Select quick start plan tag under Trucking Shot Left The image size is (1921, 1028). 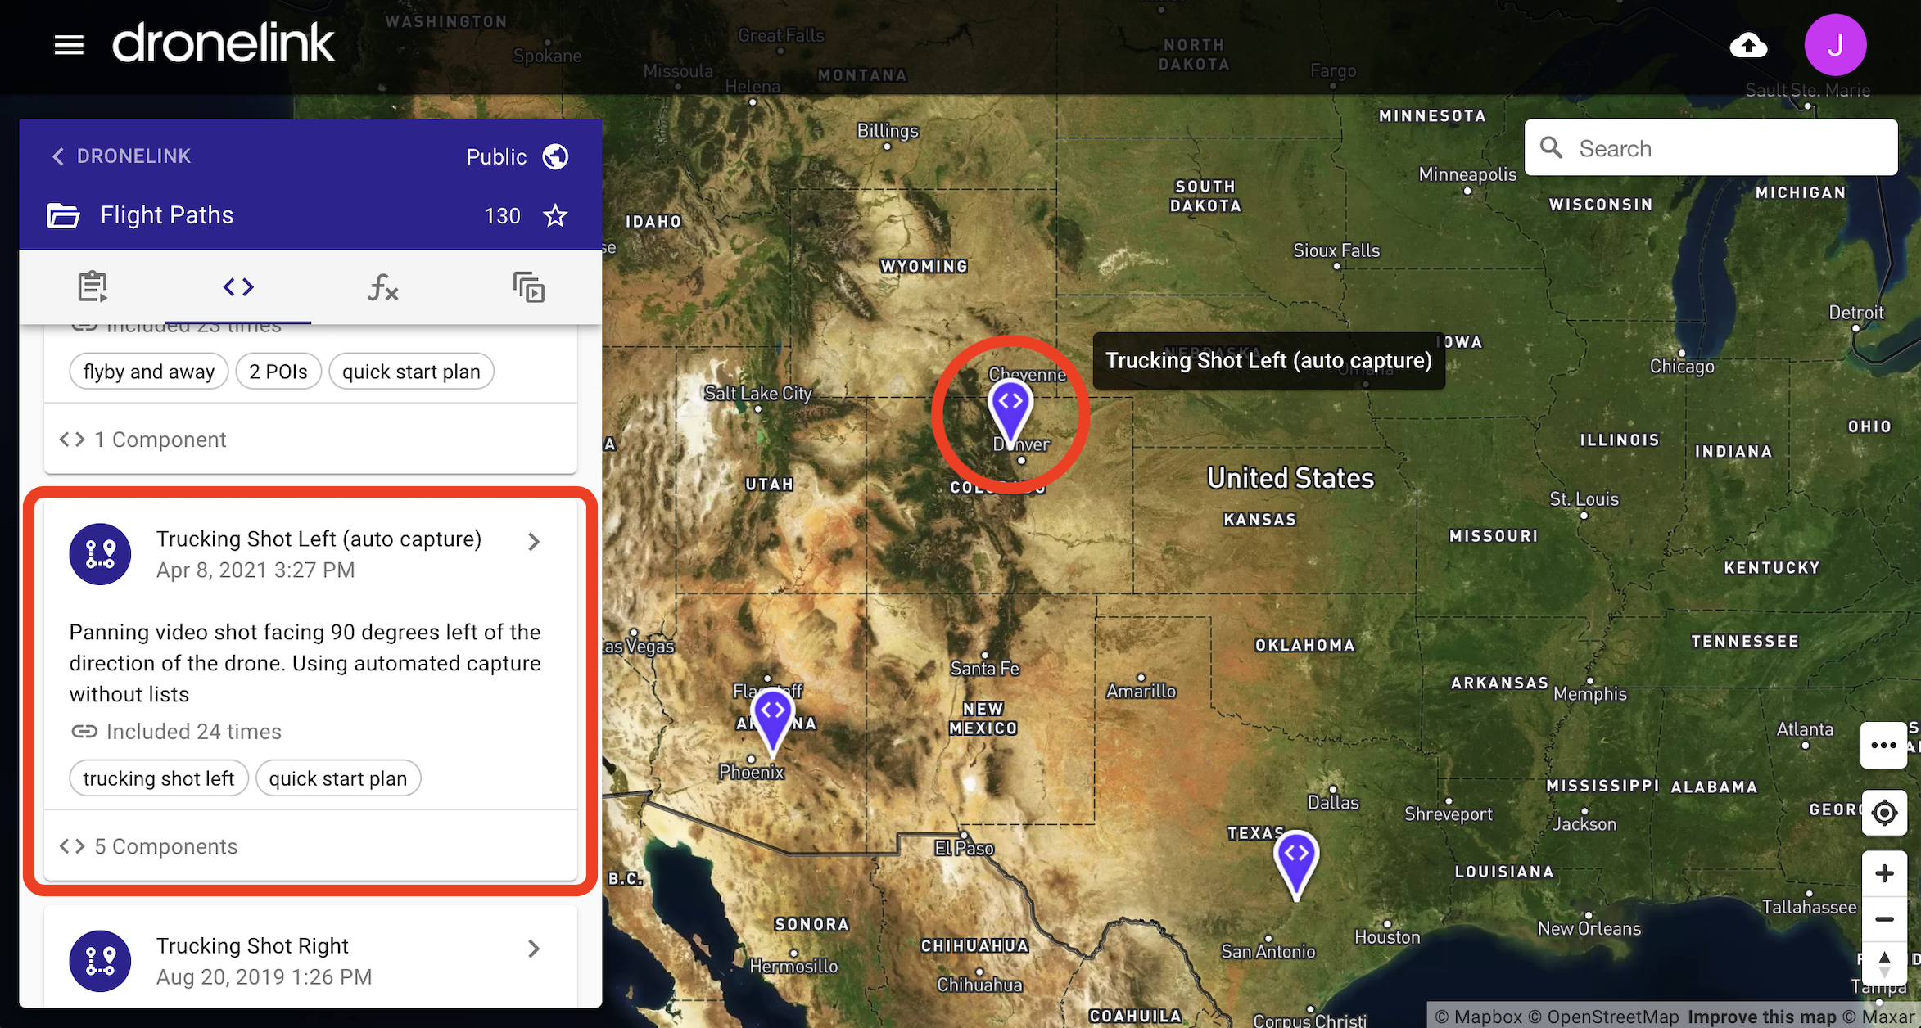[338, 778]
